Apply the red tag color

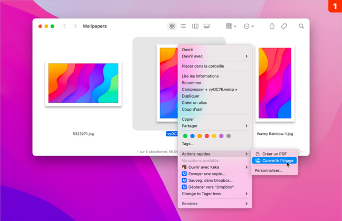click(207, 136)
